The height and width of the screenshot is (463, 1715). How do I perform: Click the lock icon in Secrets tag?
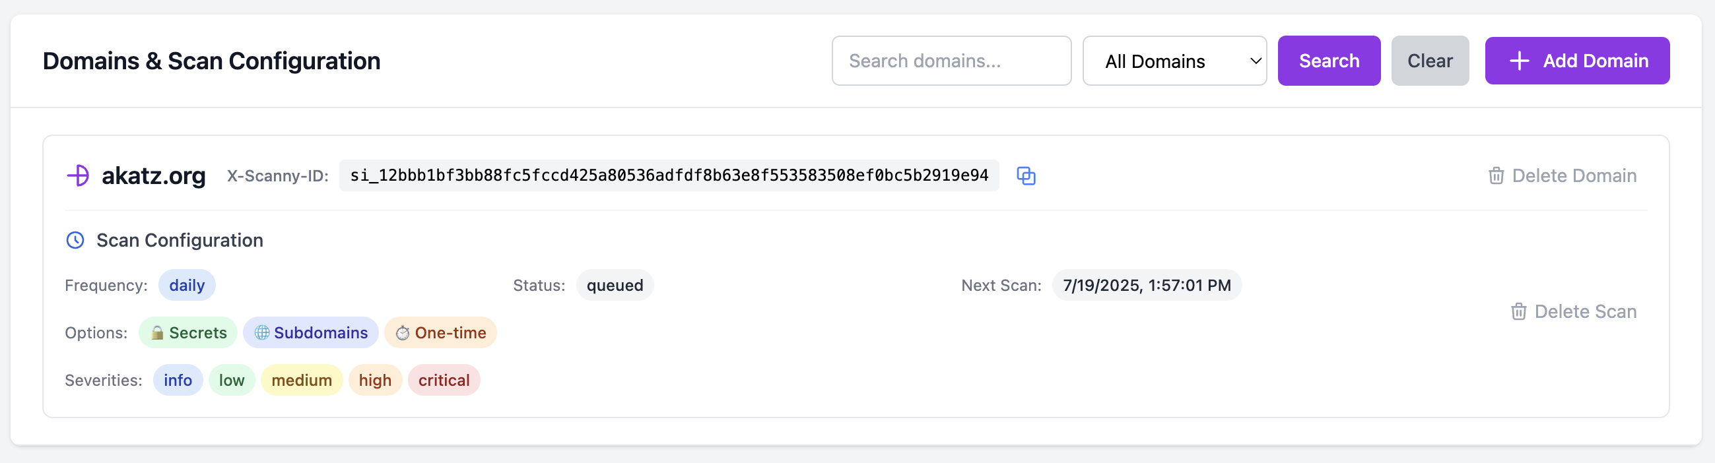pyautogui.click(x=157, y=332)
